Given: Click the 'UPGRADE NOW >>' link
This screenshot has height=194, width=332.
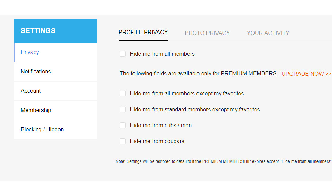Looking at the screenshot, I should pos(306,74).
